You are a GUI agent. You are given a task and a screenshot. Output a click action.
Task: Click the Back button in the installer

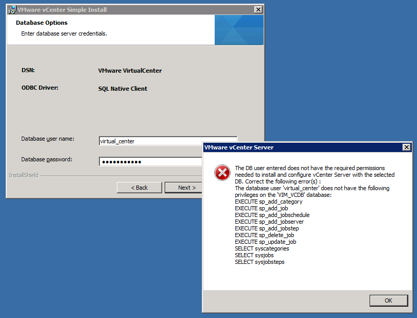pyautogui.click(x=139, y=188)
